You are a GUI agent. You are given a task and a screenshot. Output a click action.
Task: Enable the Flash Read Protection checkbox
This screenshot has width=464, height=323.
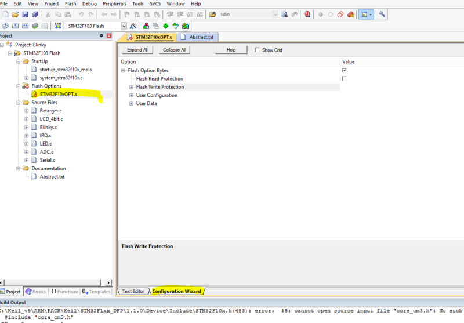(345, 78)
